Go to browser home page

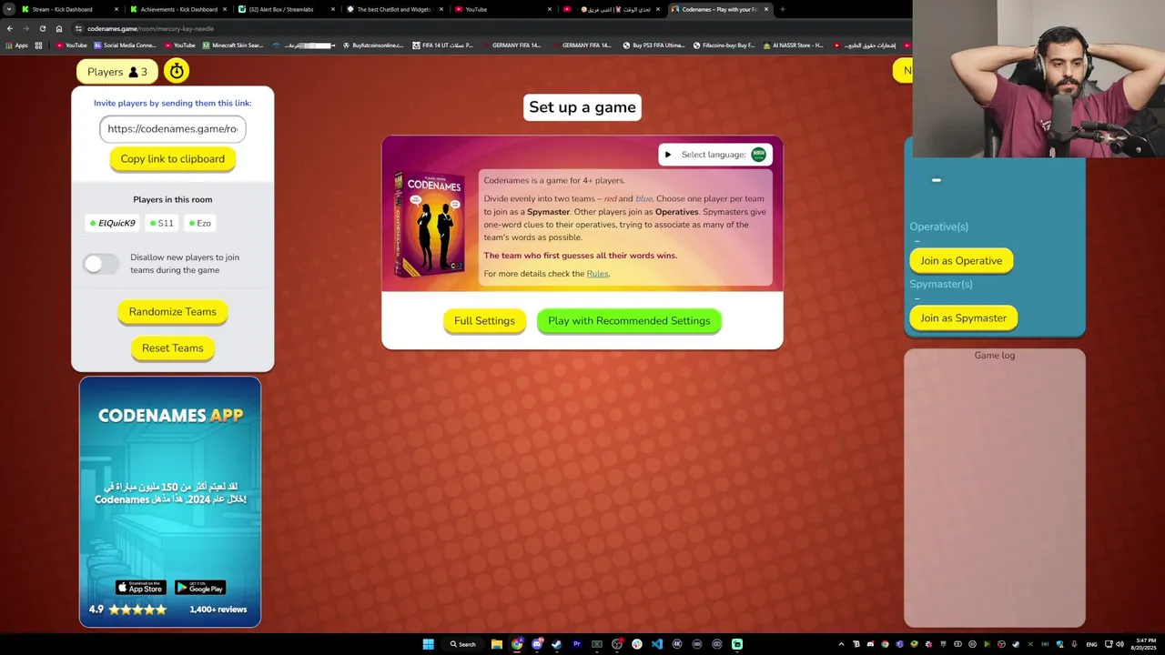59,28
